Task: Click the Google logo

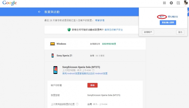Action: coord(9,3)
